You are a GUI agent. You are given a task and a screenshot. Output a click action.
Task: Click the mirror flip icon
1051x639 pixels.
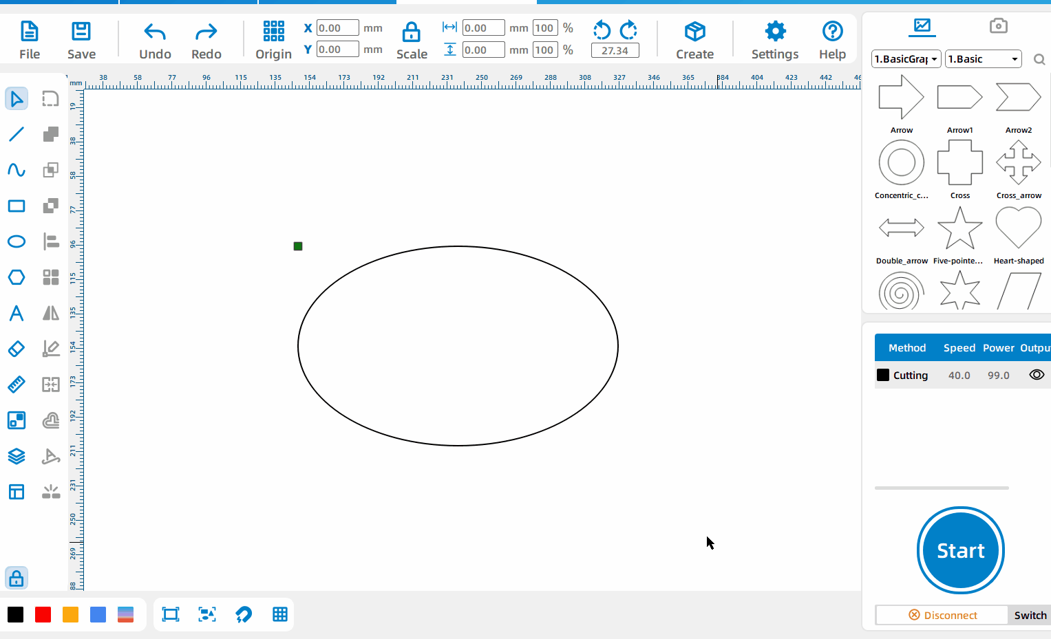[50, 313]
